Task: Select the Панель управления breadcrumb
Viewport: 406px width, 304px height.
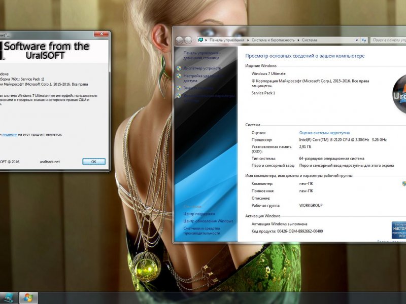Action: [227, 40]
